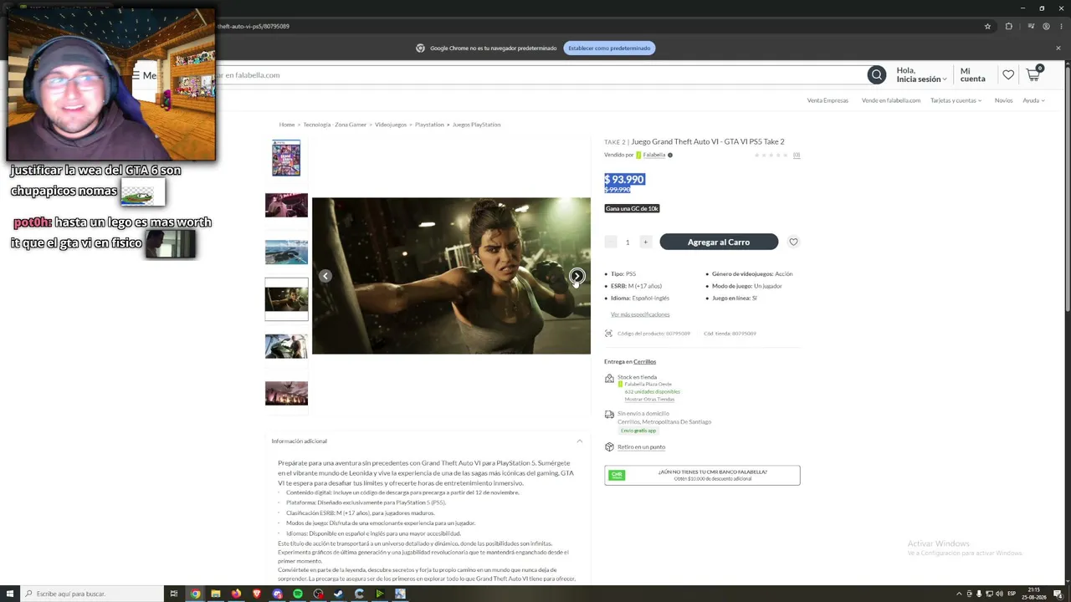Collapse the Información adicional section

579,441
